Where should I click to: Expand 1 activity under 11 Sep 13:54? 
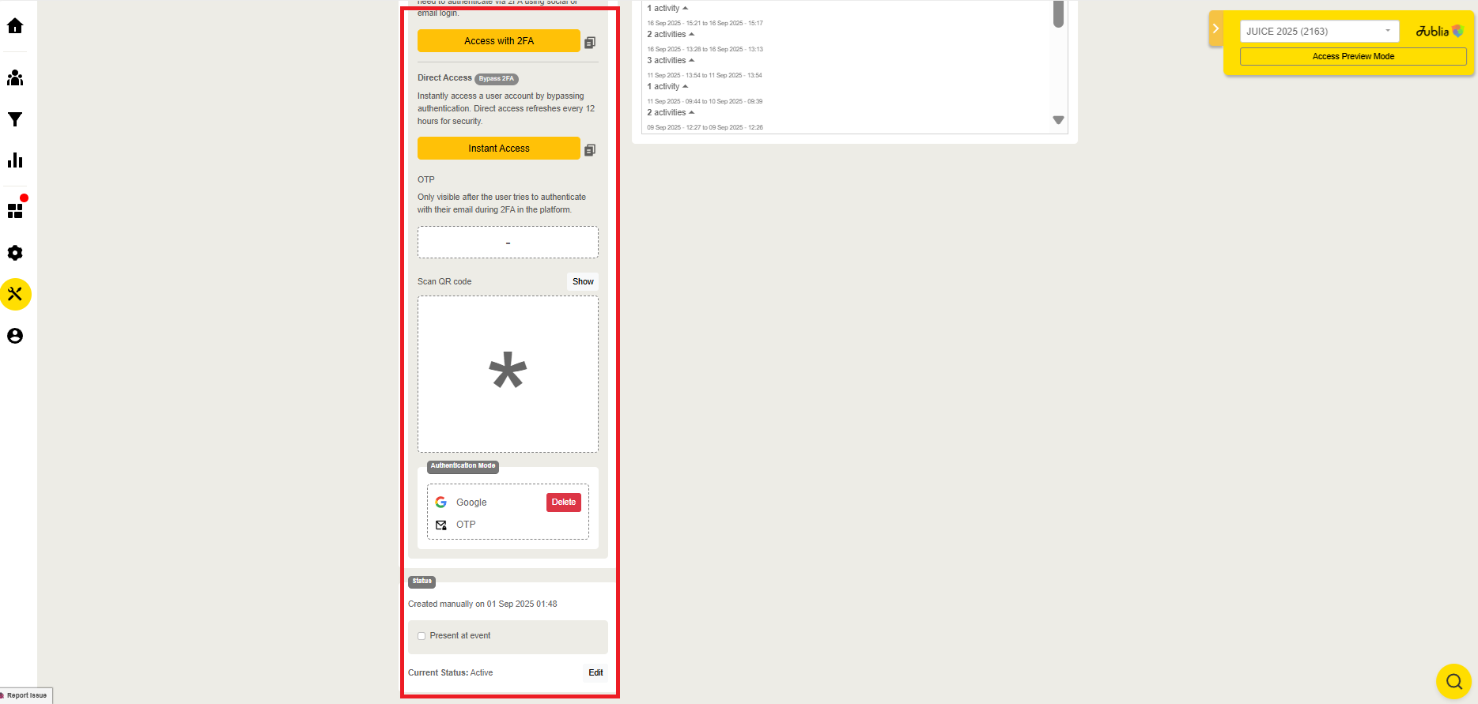pos(667,86)
